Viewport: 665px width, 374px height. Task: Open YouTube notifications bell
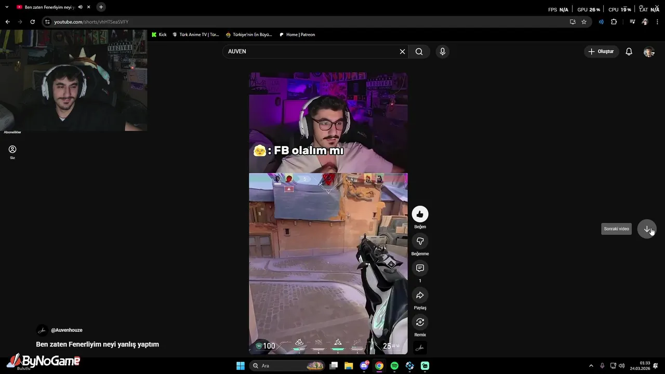[x=629, y=51]
